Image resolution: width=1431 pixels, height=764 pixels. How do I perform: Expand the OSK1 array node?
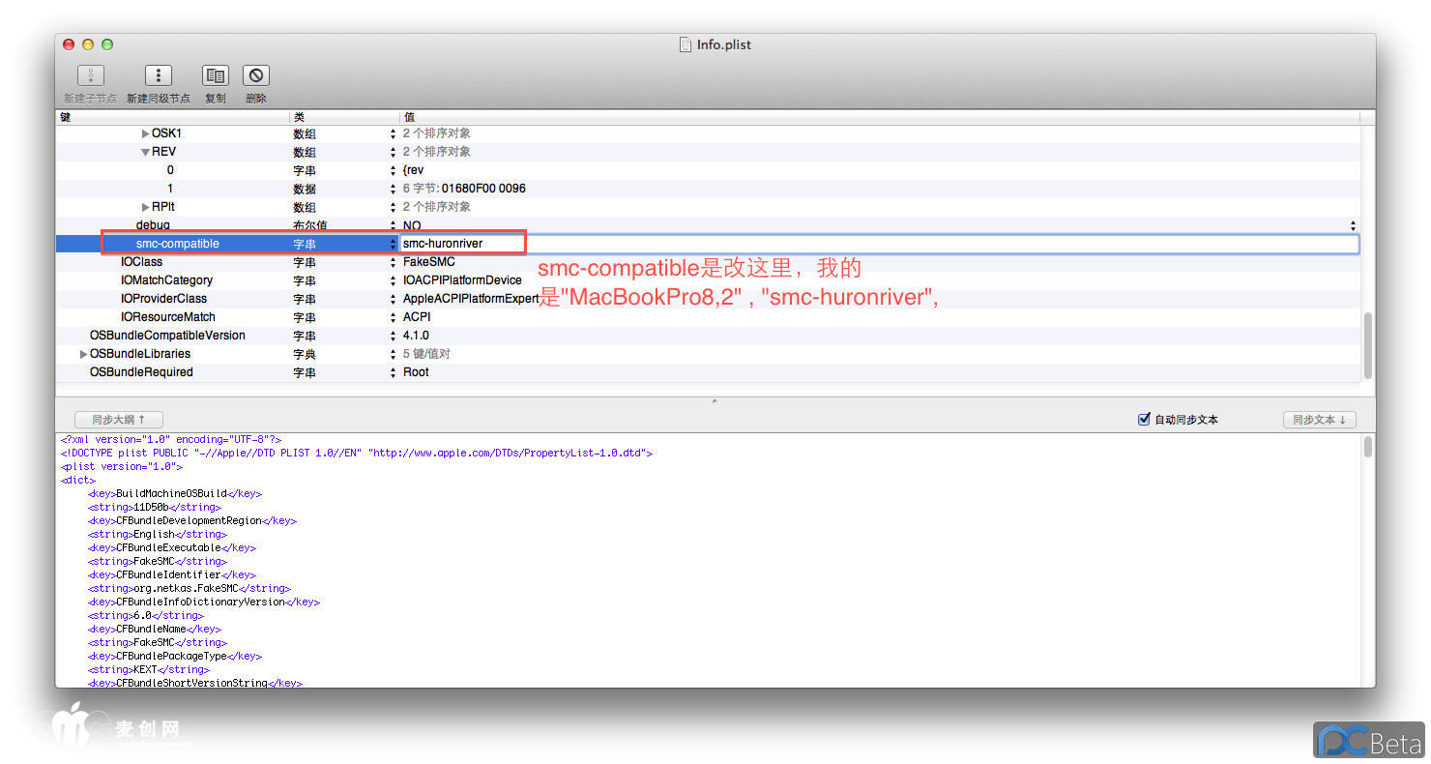146,133
